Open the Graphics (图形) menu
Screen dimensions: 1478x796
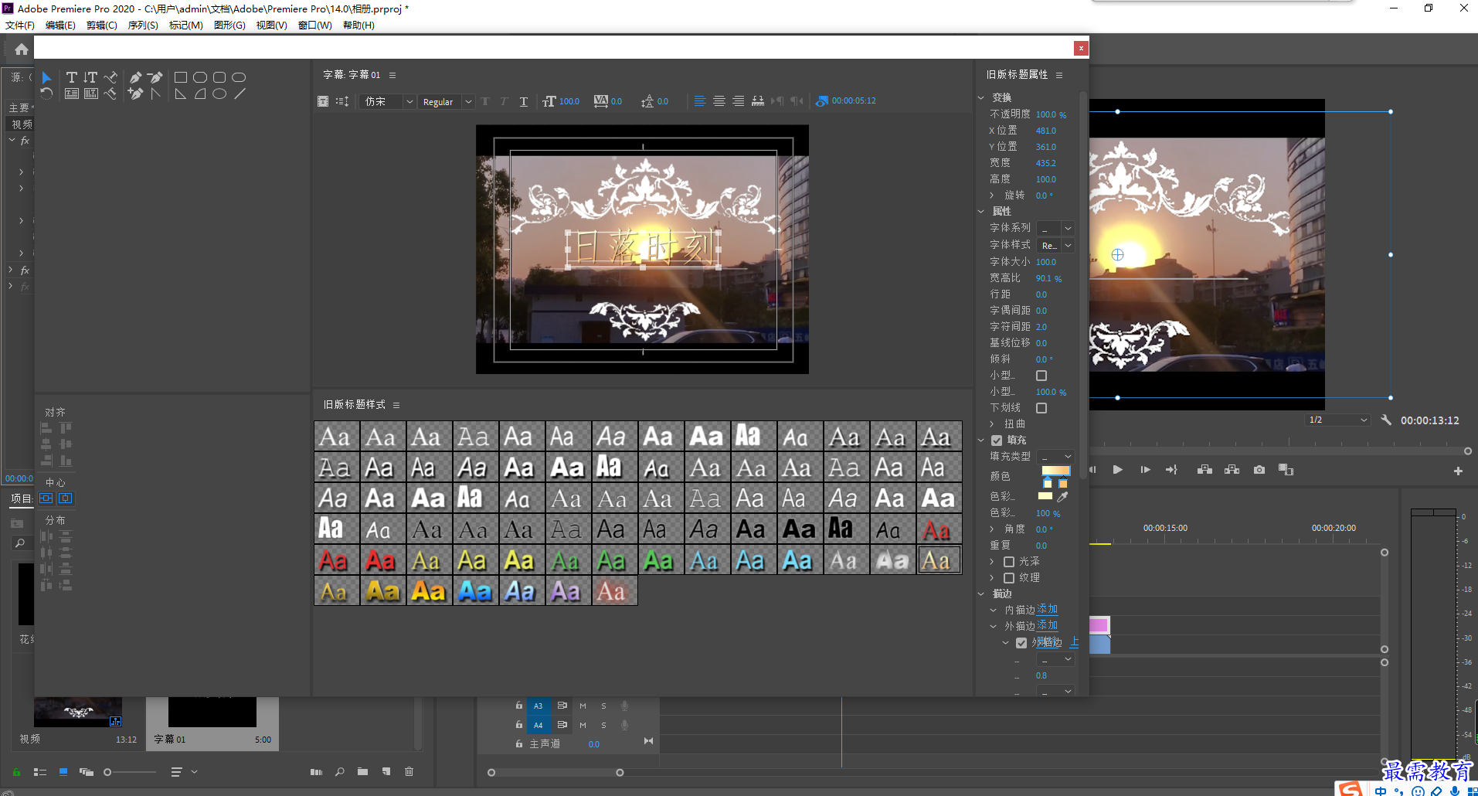[229, 26]
